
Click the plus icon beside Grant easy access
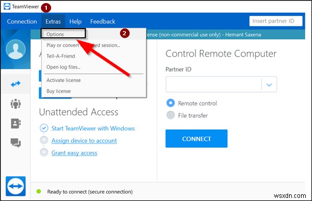tap(44, 153)
